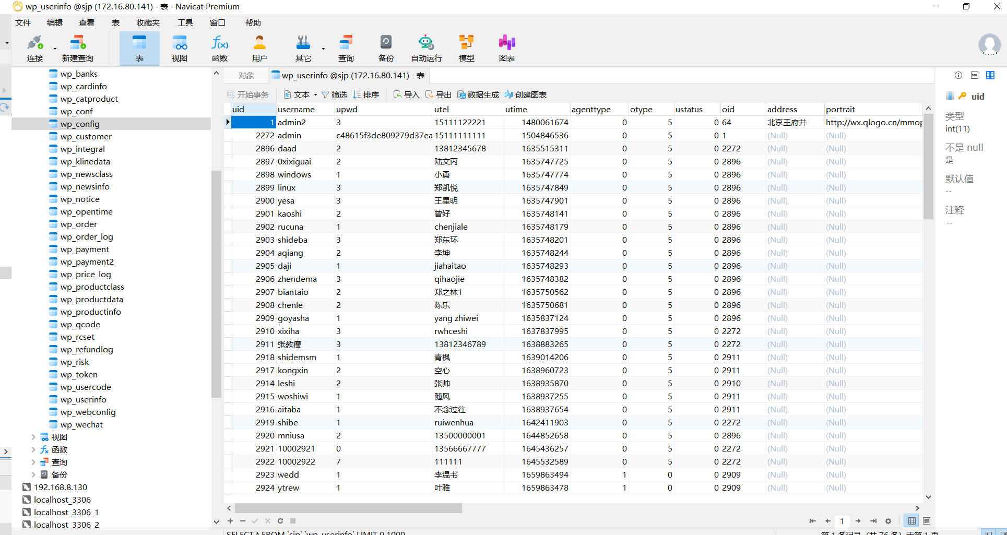Viewport: 1007px width, 535px height.
Task: Select wp_userinfo table in tree
Action: [x=84, y=399]
